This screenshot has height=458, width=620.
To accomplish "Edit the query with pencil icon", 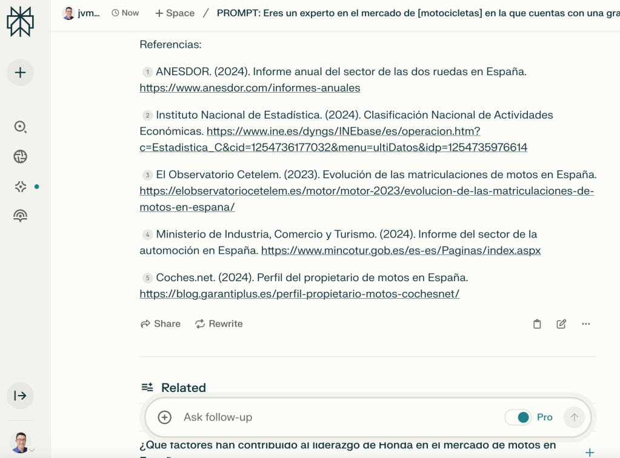I will click(x=561, y=324).
